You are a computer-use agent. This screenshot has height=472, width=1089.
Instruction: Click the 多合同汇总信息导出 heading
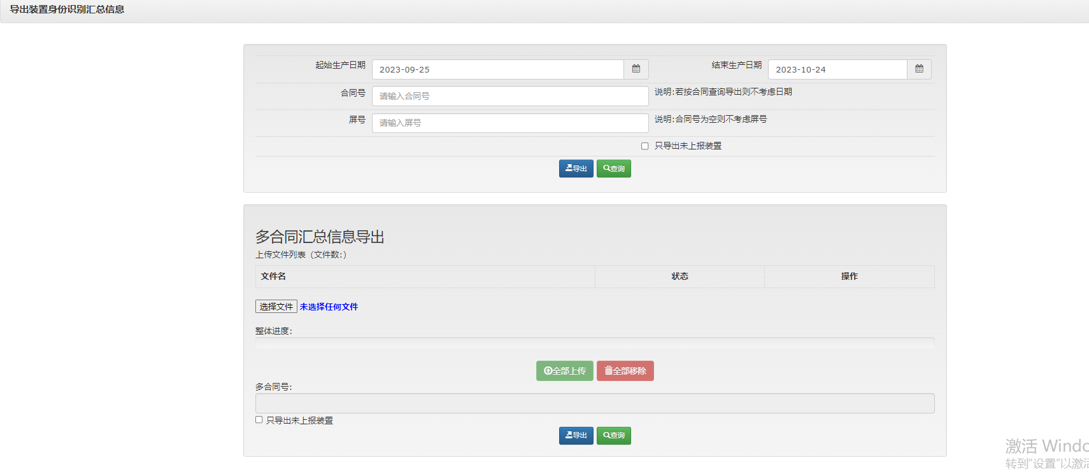[x=320, y=237]
